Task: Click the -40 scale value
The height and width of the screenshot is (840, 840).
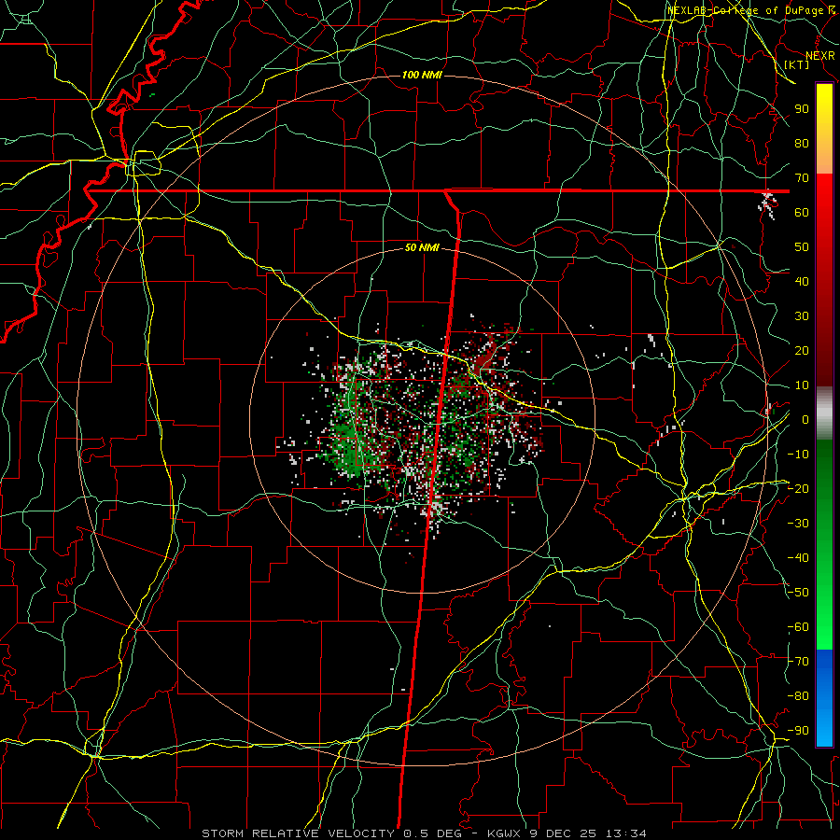Action: (798, 558)
